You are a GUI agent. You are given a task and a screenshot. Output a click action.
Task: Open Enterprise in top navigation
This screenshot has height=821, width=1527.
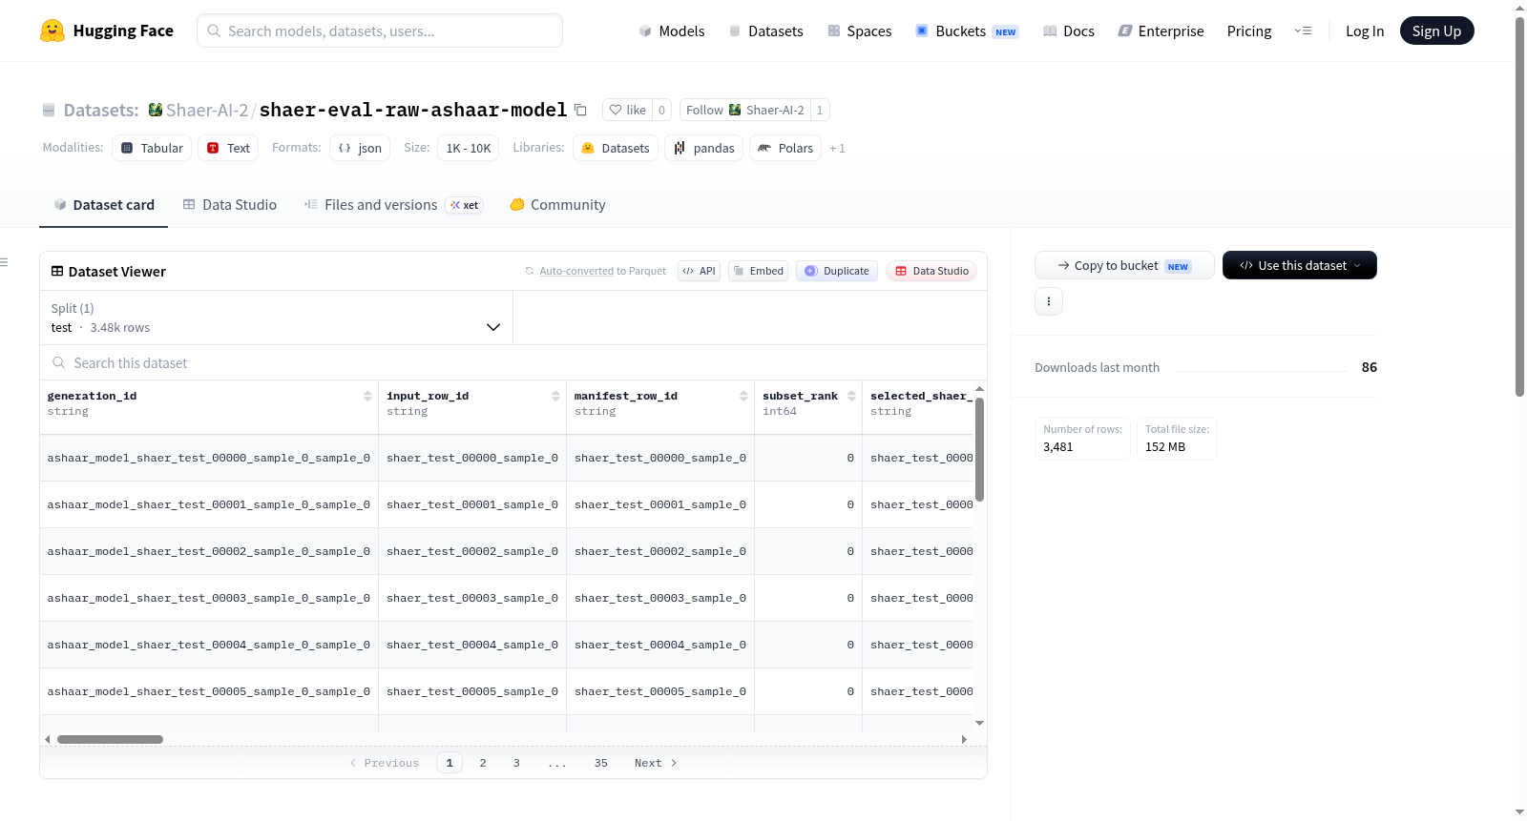[1161, 31]
